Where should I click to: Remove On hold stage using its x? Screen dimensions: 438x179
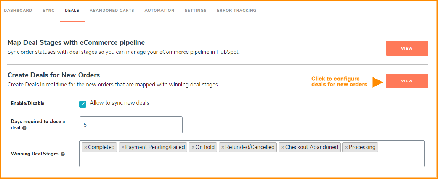(193, 147)
